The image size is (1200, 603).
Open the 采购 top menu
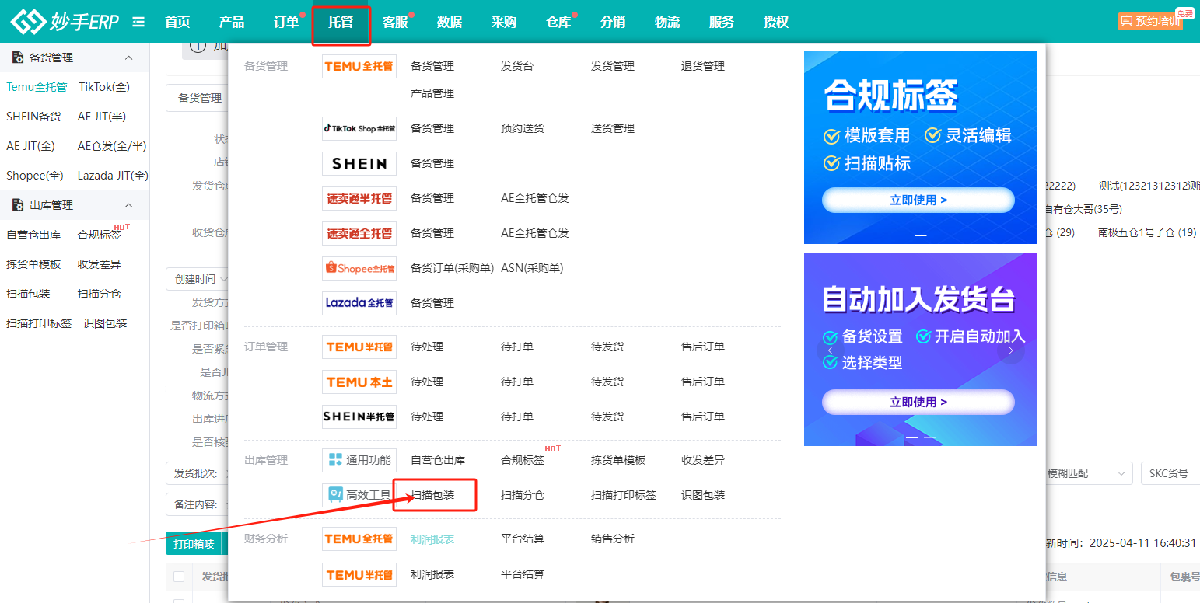coord(504,23)
